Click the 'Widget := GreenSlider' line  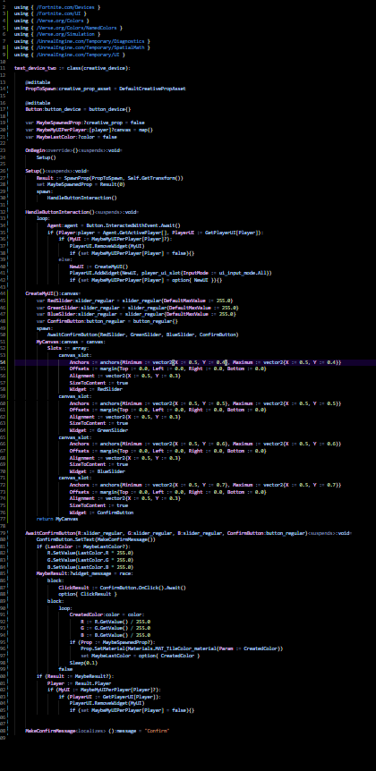pyautogui.click(x=97, y=430)
